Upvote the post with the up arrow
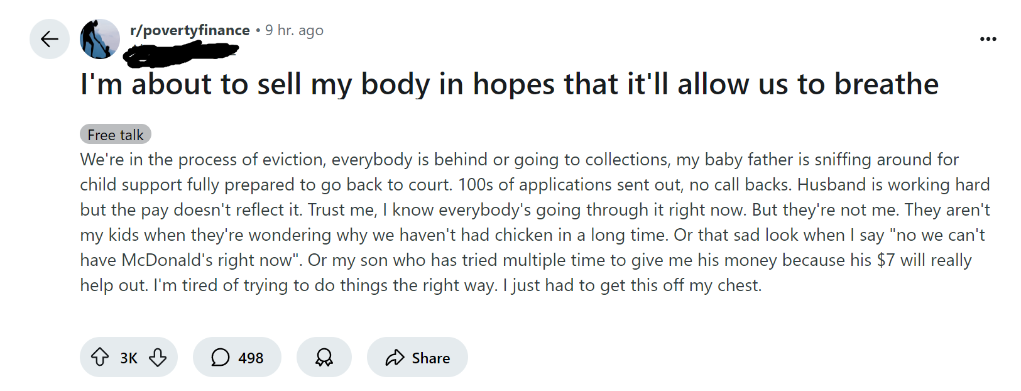The image size is (1021, 391). (100, 357)
